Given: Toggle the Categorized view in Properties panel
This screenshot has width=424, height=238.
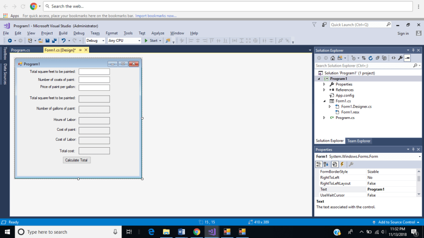Looking at the screenshot, I should (x=319, y=164).
